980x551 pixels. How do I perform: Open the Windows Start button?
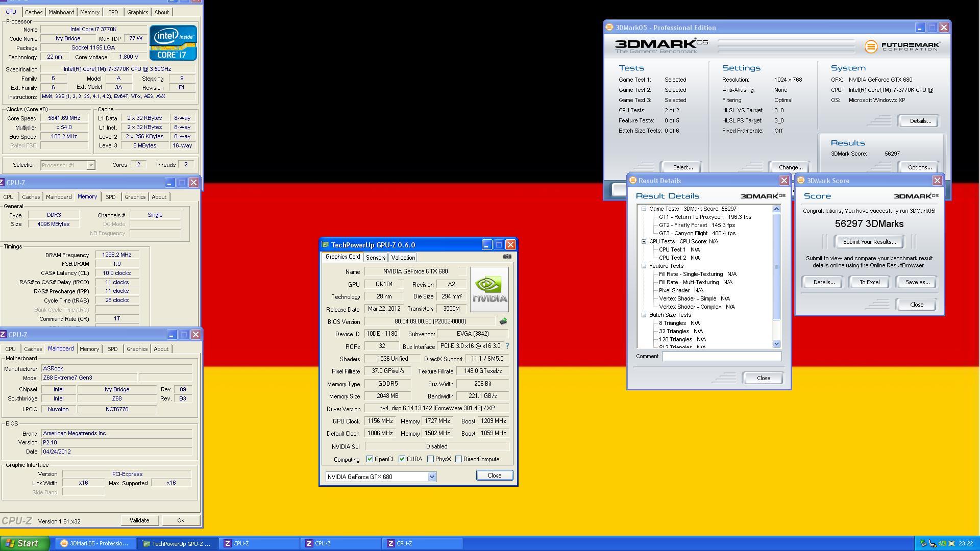coord(24,543)
